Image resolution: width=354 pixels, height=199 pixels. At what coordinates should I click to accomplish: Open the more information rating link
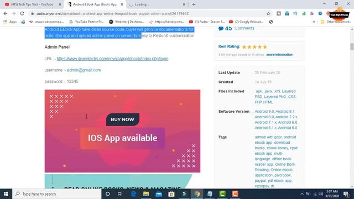(x=279, y=55)
